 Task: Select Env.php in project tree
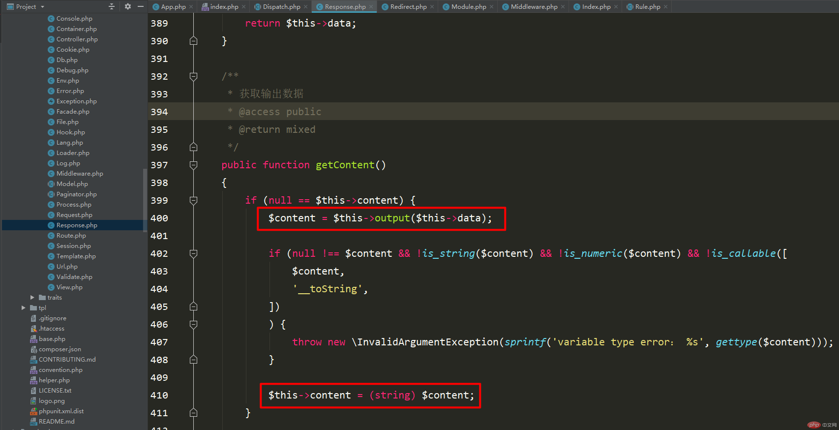tap(67, 81)
